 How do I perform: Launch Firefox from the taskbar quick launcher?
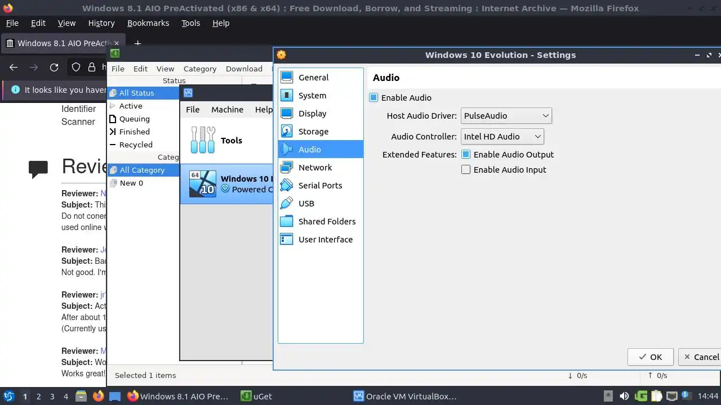[99, 396]
